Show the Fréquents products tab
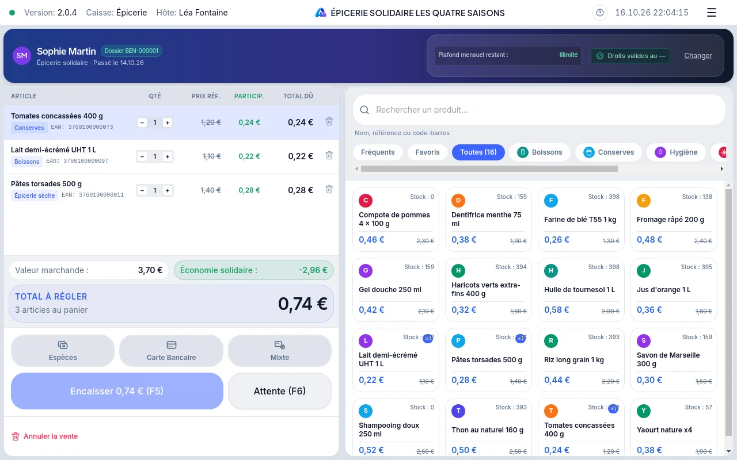737x460 pixels. (x=378, y=152)
